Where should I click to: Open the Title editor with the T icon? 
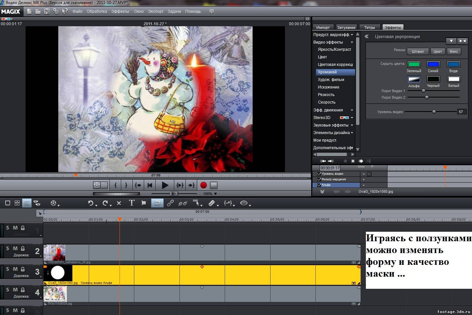(132, 203)
